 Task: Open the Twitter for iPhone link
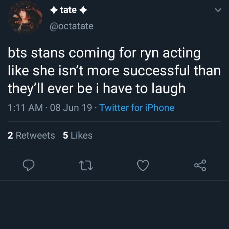(x=137, y=108)
